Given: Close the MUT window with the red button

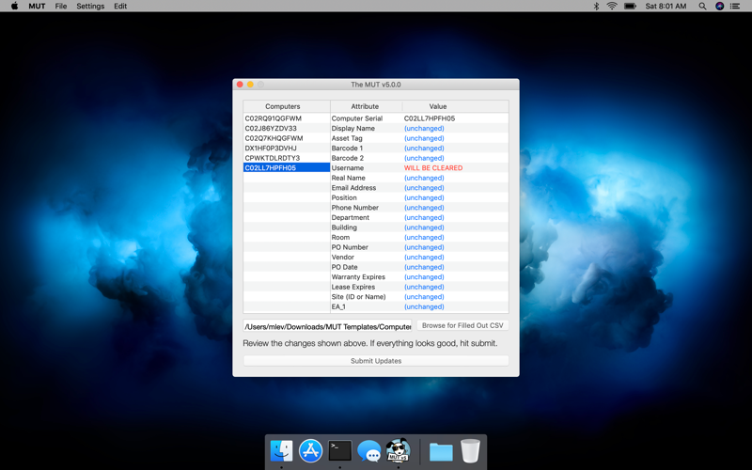Looking at the screenshot, I should 240,85.
